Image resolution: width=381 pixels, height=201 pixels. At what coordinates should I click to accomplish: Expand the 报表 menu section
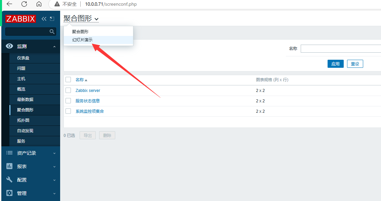click(54, 167)
